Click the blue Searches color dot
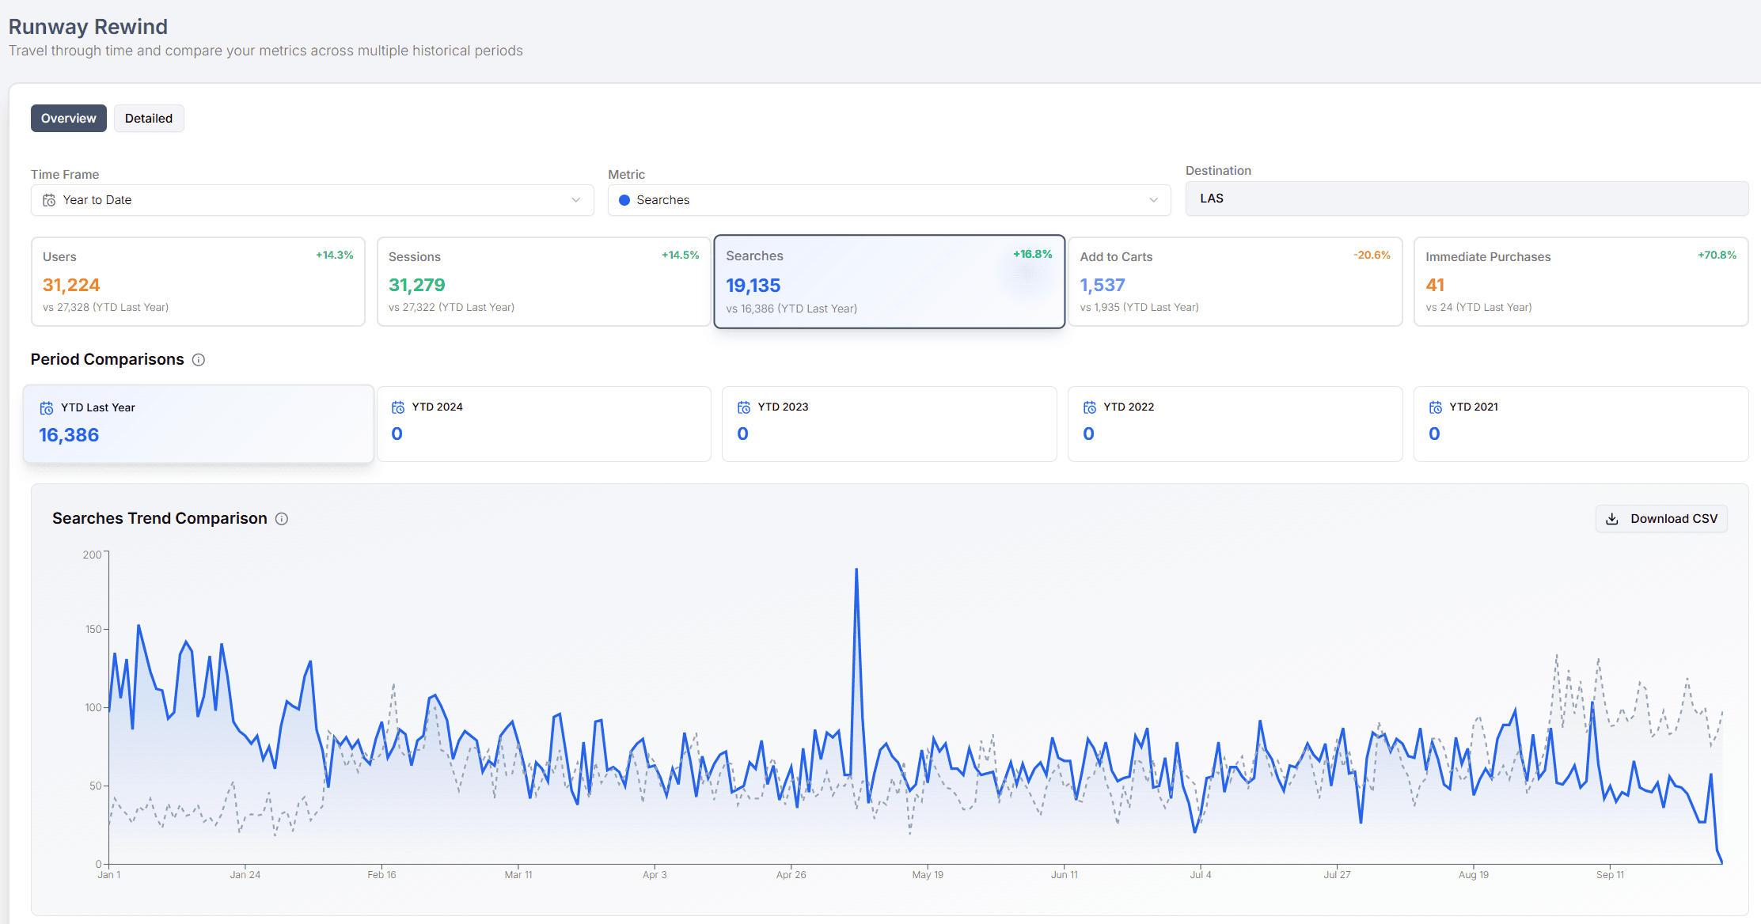 click(x=624, y=200)
